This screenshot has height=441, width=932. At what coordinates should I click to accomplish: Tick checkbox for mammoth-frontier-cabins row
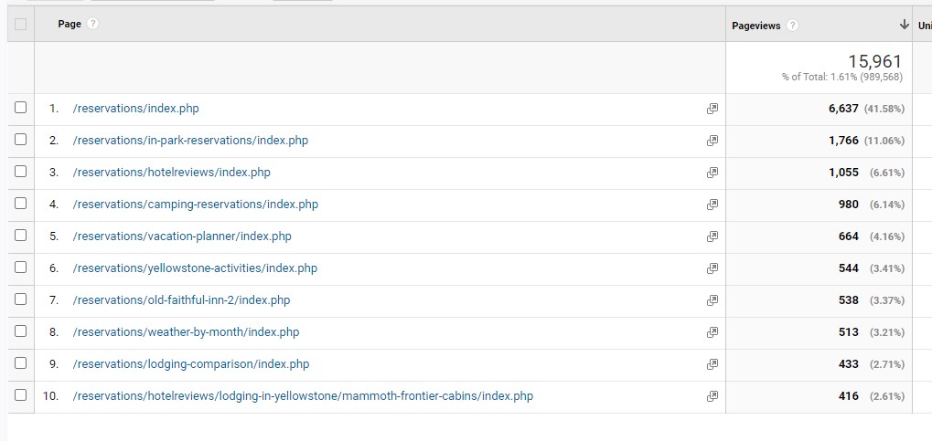click(x=20, y=395)
